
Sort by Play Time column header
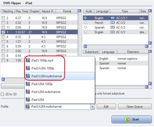click(22, 11)
